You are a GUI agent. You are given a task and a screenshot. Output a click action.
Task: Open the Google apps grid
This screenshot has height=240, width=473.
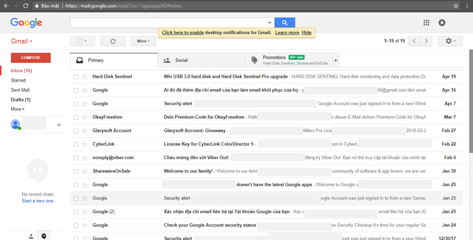pyautogui.click(x=426, y=23)
